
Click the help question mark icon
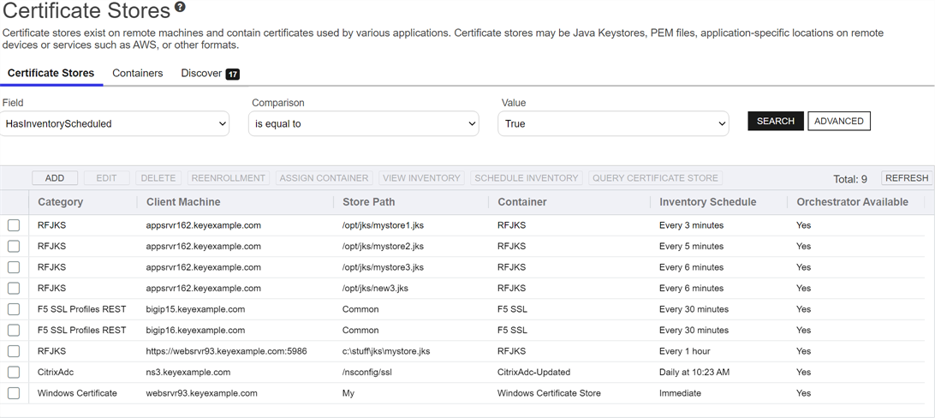click(x=180, y=8)
